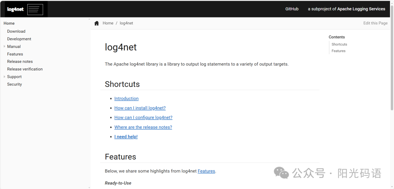
Task: Select Download in the sidebar
Action: click(x=16, y=31)
